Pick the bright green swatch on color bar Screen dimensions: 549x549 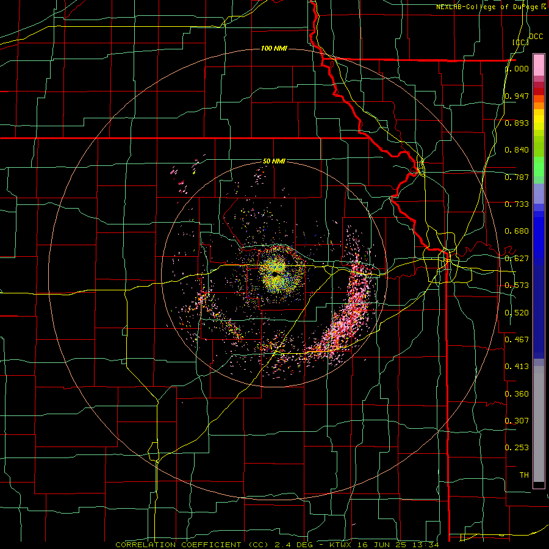coord(539,167)
